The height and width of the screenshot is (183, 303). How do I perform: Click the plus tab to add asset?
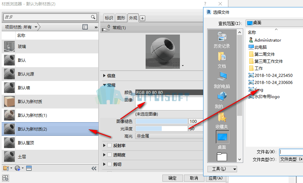(x=142, y=18)
